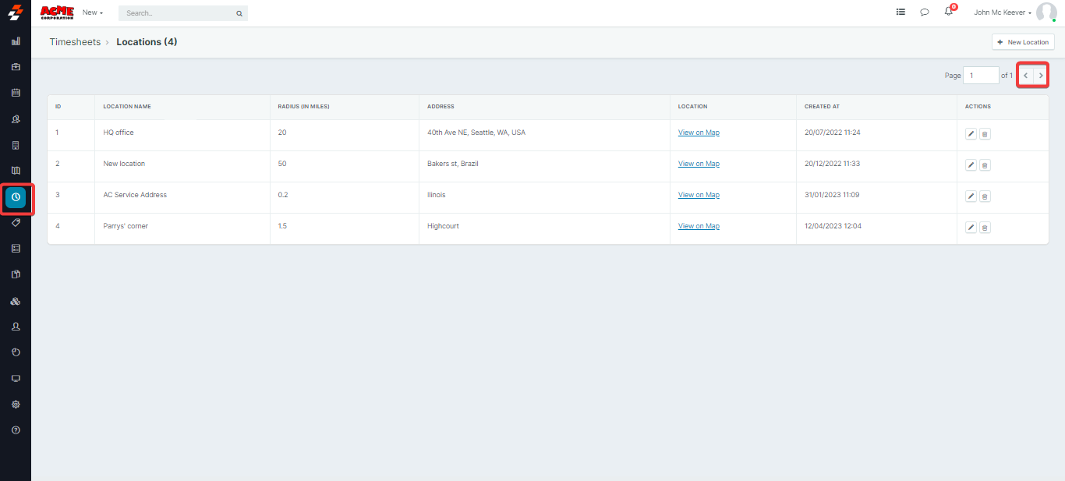Delete the New location row

pyautogui.click(x=985, y=165)
